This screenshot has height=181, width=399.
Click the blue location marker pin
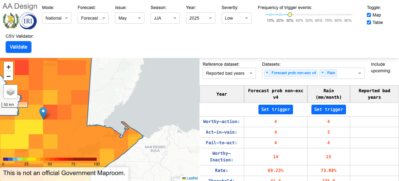[43, 113]
